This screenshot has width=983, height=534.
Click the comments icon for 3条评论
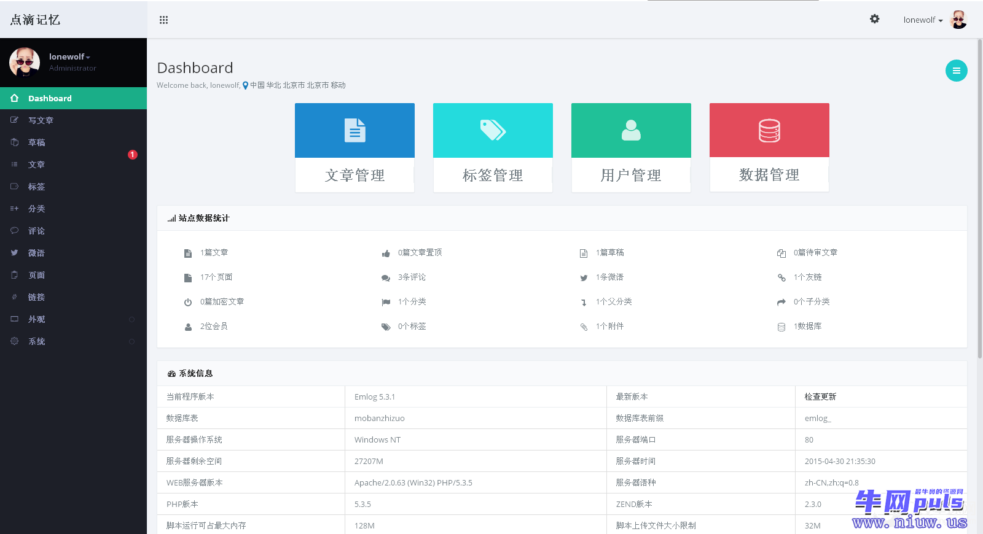[x=386, y=278]
